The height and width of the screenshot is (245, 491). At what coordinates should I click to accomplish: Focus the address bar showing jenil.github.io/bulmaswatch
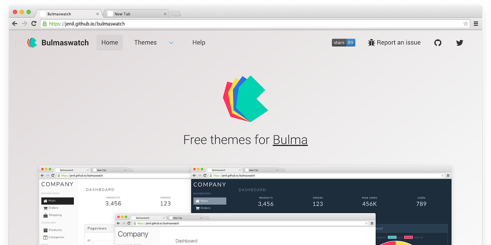point(255,23)
